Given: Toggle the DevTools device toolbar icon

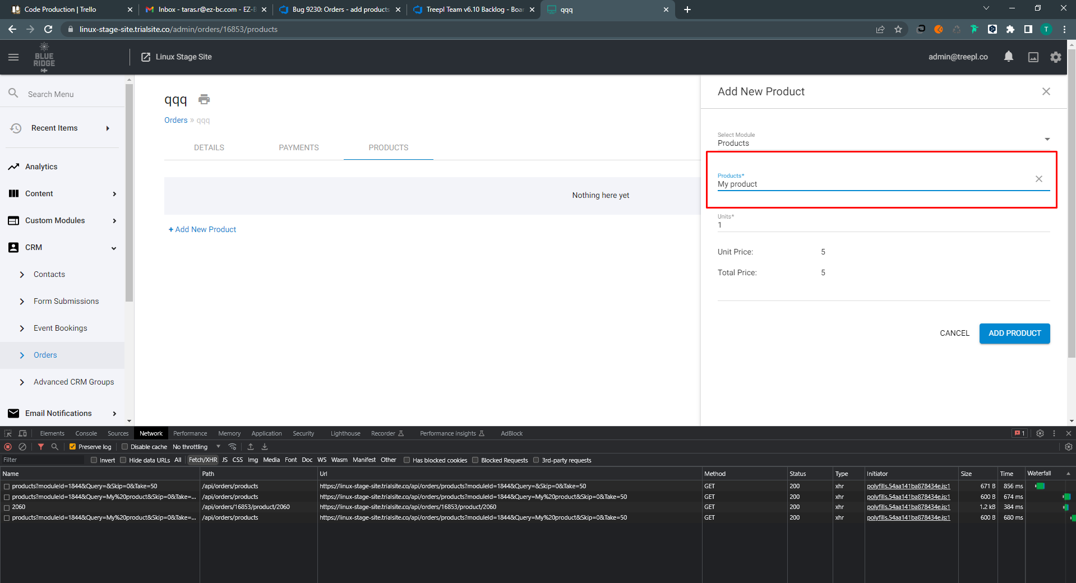Looking at the screenshot, I should coord(22,433).
